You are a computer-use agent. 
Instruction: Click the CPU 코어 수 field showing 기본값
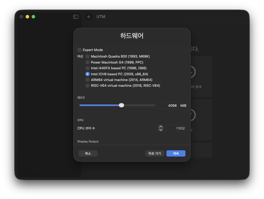176,128
